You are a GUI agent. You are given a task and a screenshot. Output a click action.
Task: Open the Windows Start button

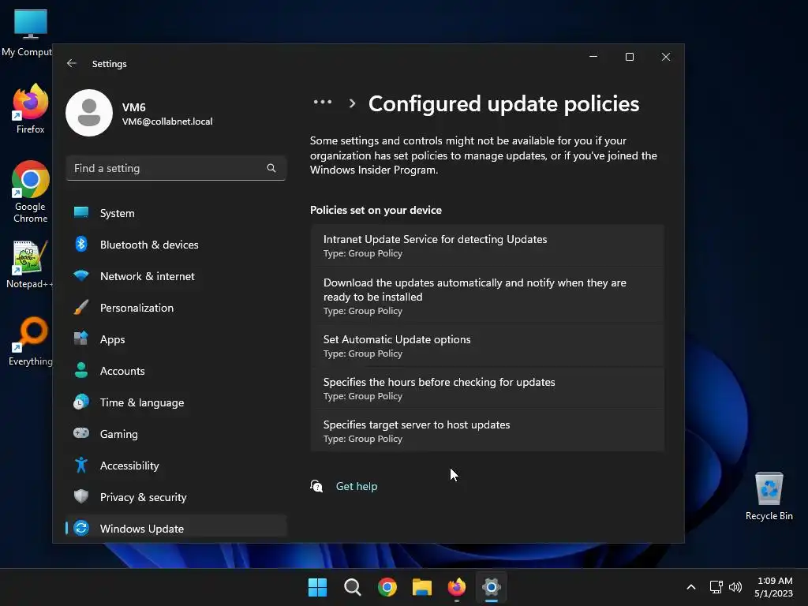[x=317, y=587]
